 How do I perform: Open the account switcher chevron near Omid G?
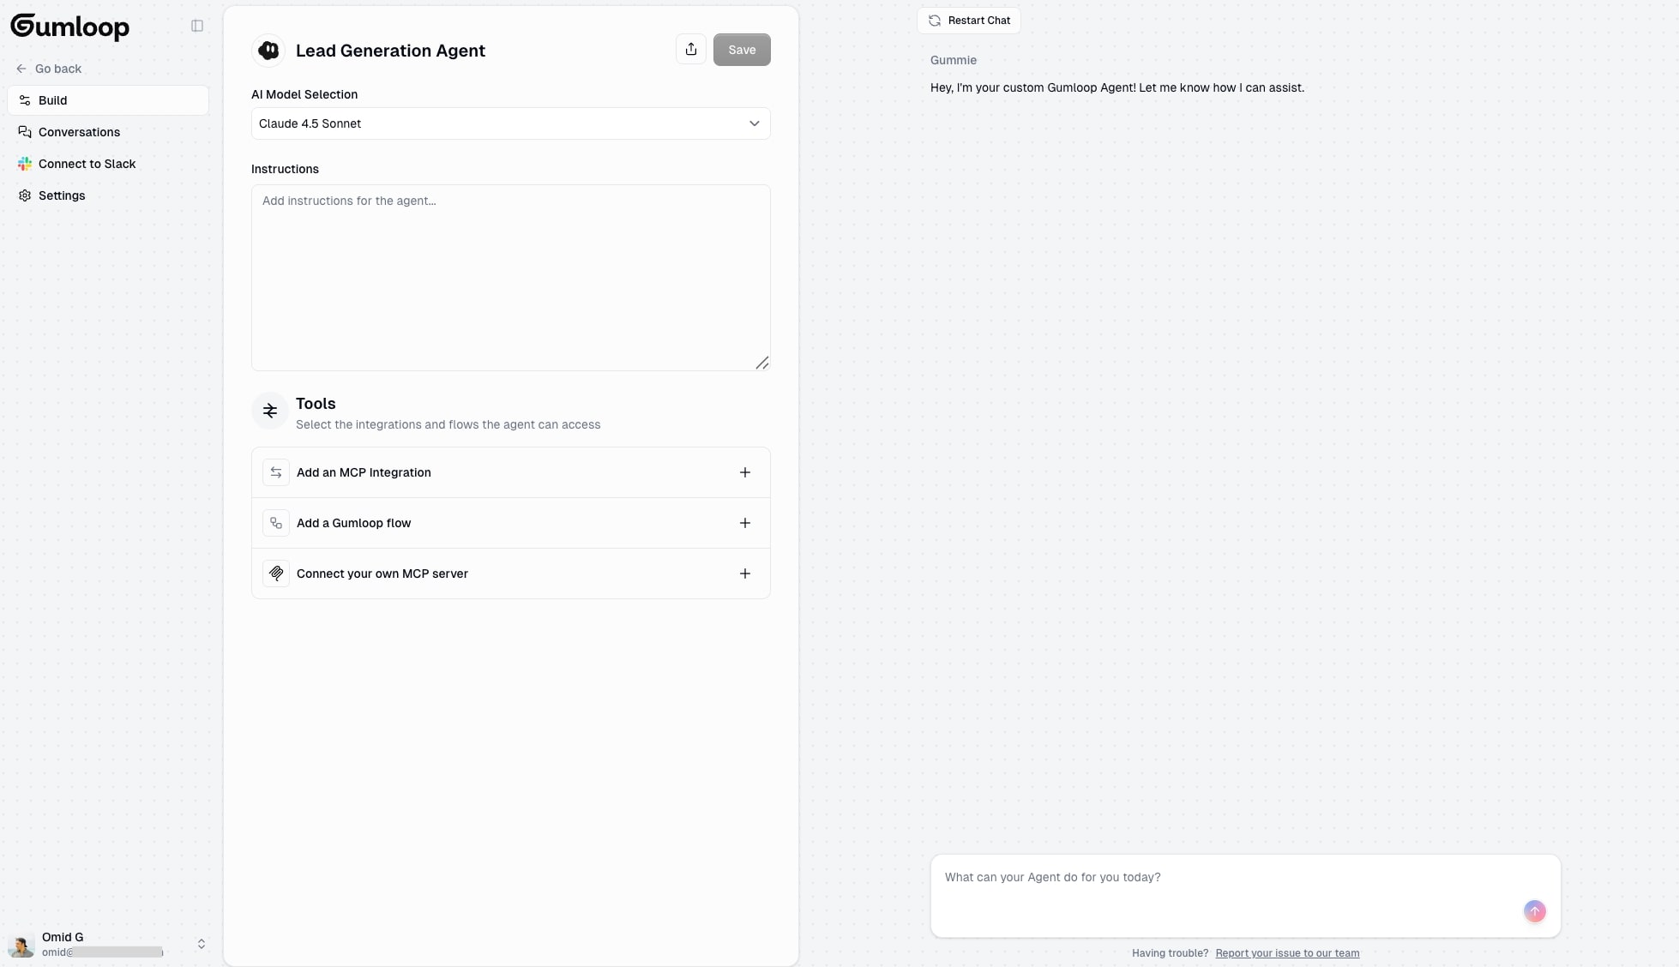(x=202, y=944)
